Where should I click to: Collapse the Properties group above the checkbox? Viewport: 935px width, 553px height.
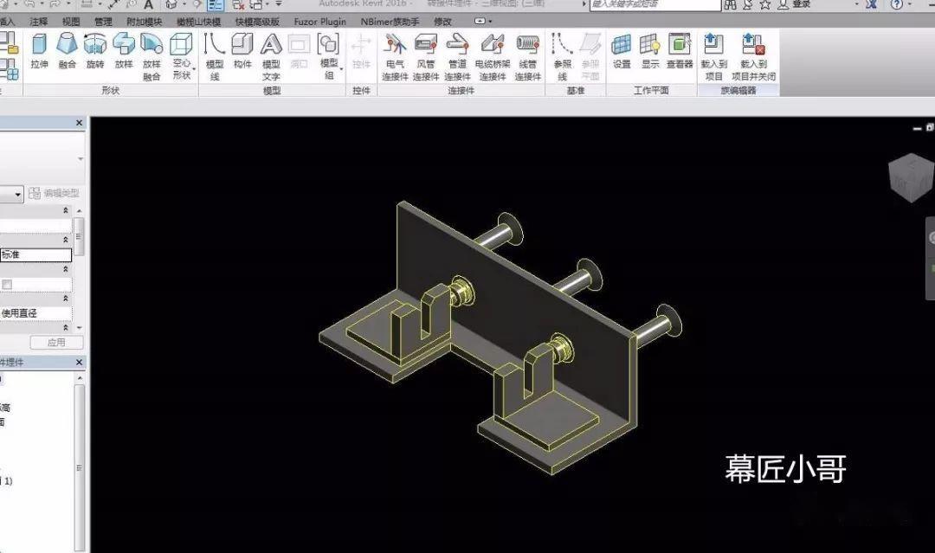pos(66,269)
